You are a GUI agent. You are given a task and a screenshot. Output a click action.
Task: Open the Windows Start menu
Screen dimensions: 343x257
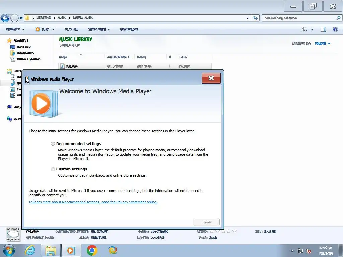point(9,250)
